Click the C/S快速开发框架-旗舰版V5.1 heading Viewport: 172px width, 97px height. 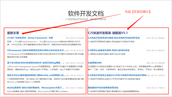click(108, 33)
